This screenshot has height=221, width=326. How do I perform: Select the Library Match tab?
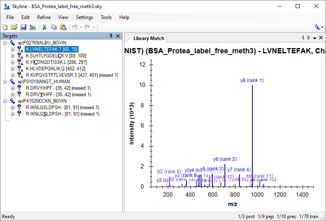(149, 38)
